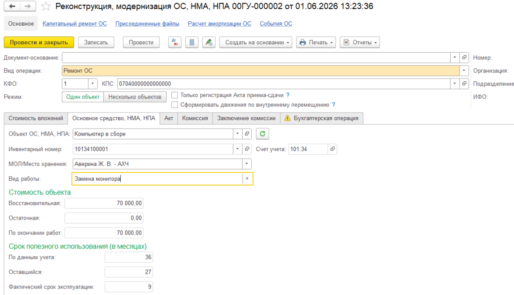This screenshot has width=514, height=295.
Task: Enable Сформировать движения по внутреннему перемещению
Action: tap(175, 105)
